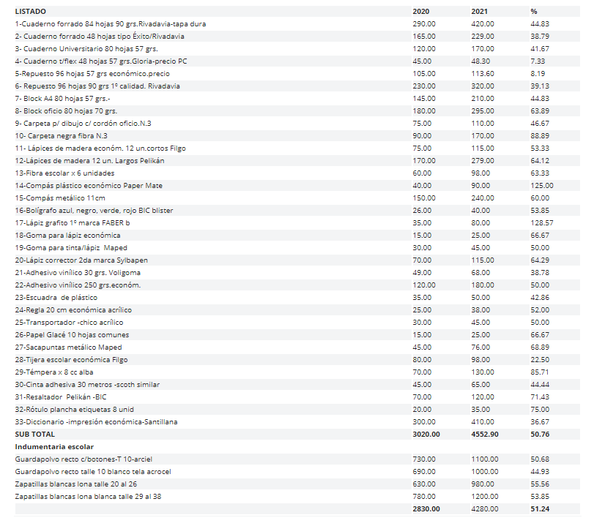Select 18-Goma para lápiz económica

(297, 236)
